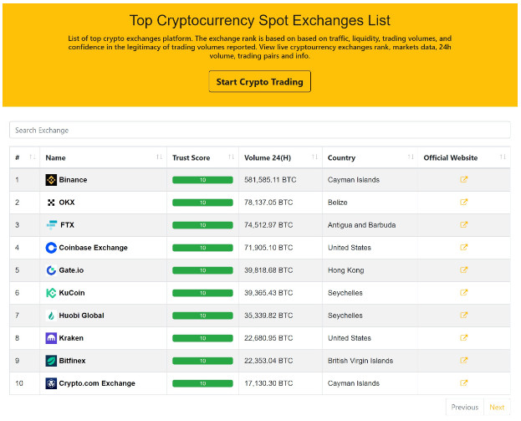Click the KuCoin logo icon
The image size is (521, 421).
[51, 293]
